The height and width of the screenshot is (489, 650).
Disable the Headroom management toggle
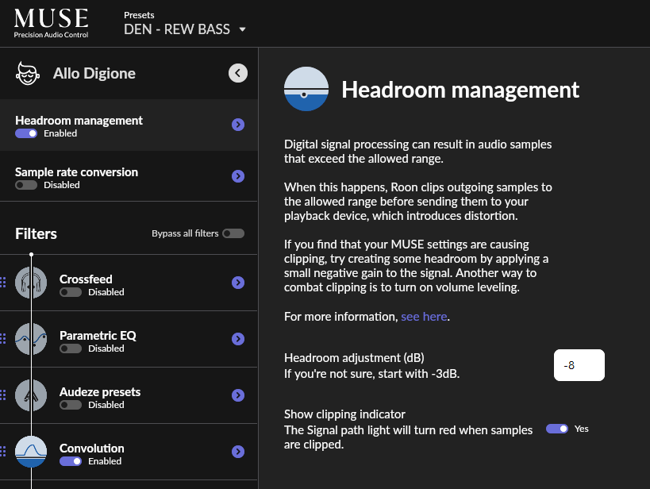pyautogui.click(x=25, y=133)
